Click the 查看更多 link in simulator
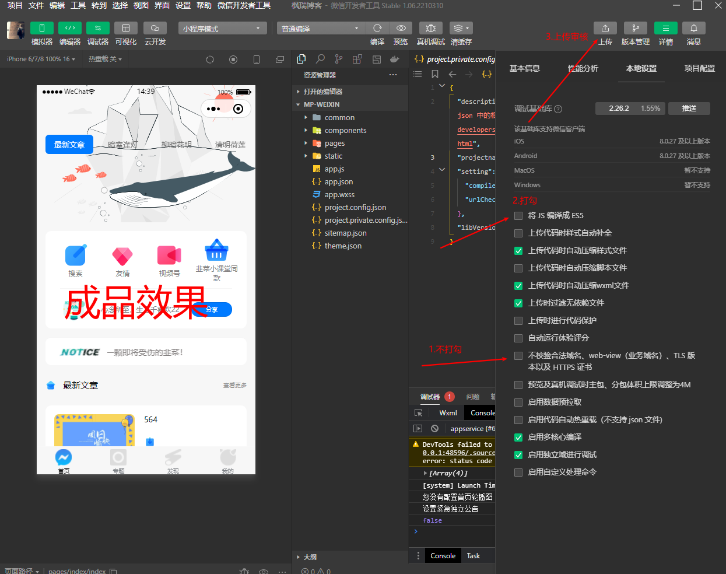 (x=235, y=386)
